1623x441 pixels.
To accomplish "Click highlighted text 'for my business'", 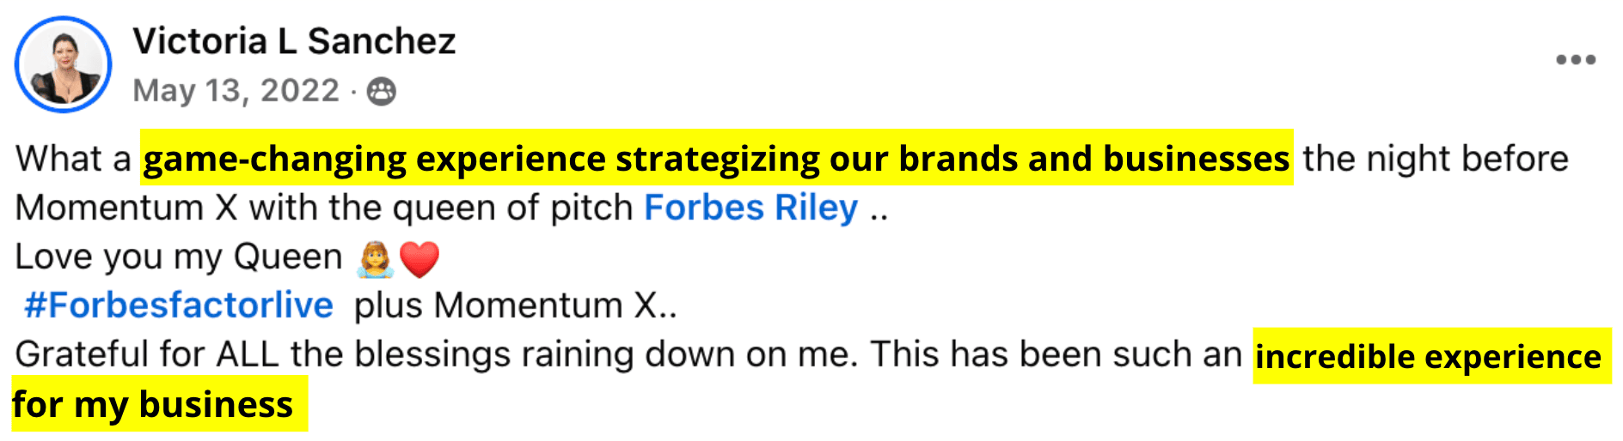I will 153,405.
